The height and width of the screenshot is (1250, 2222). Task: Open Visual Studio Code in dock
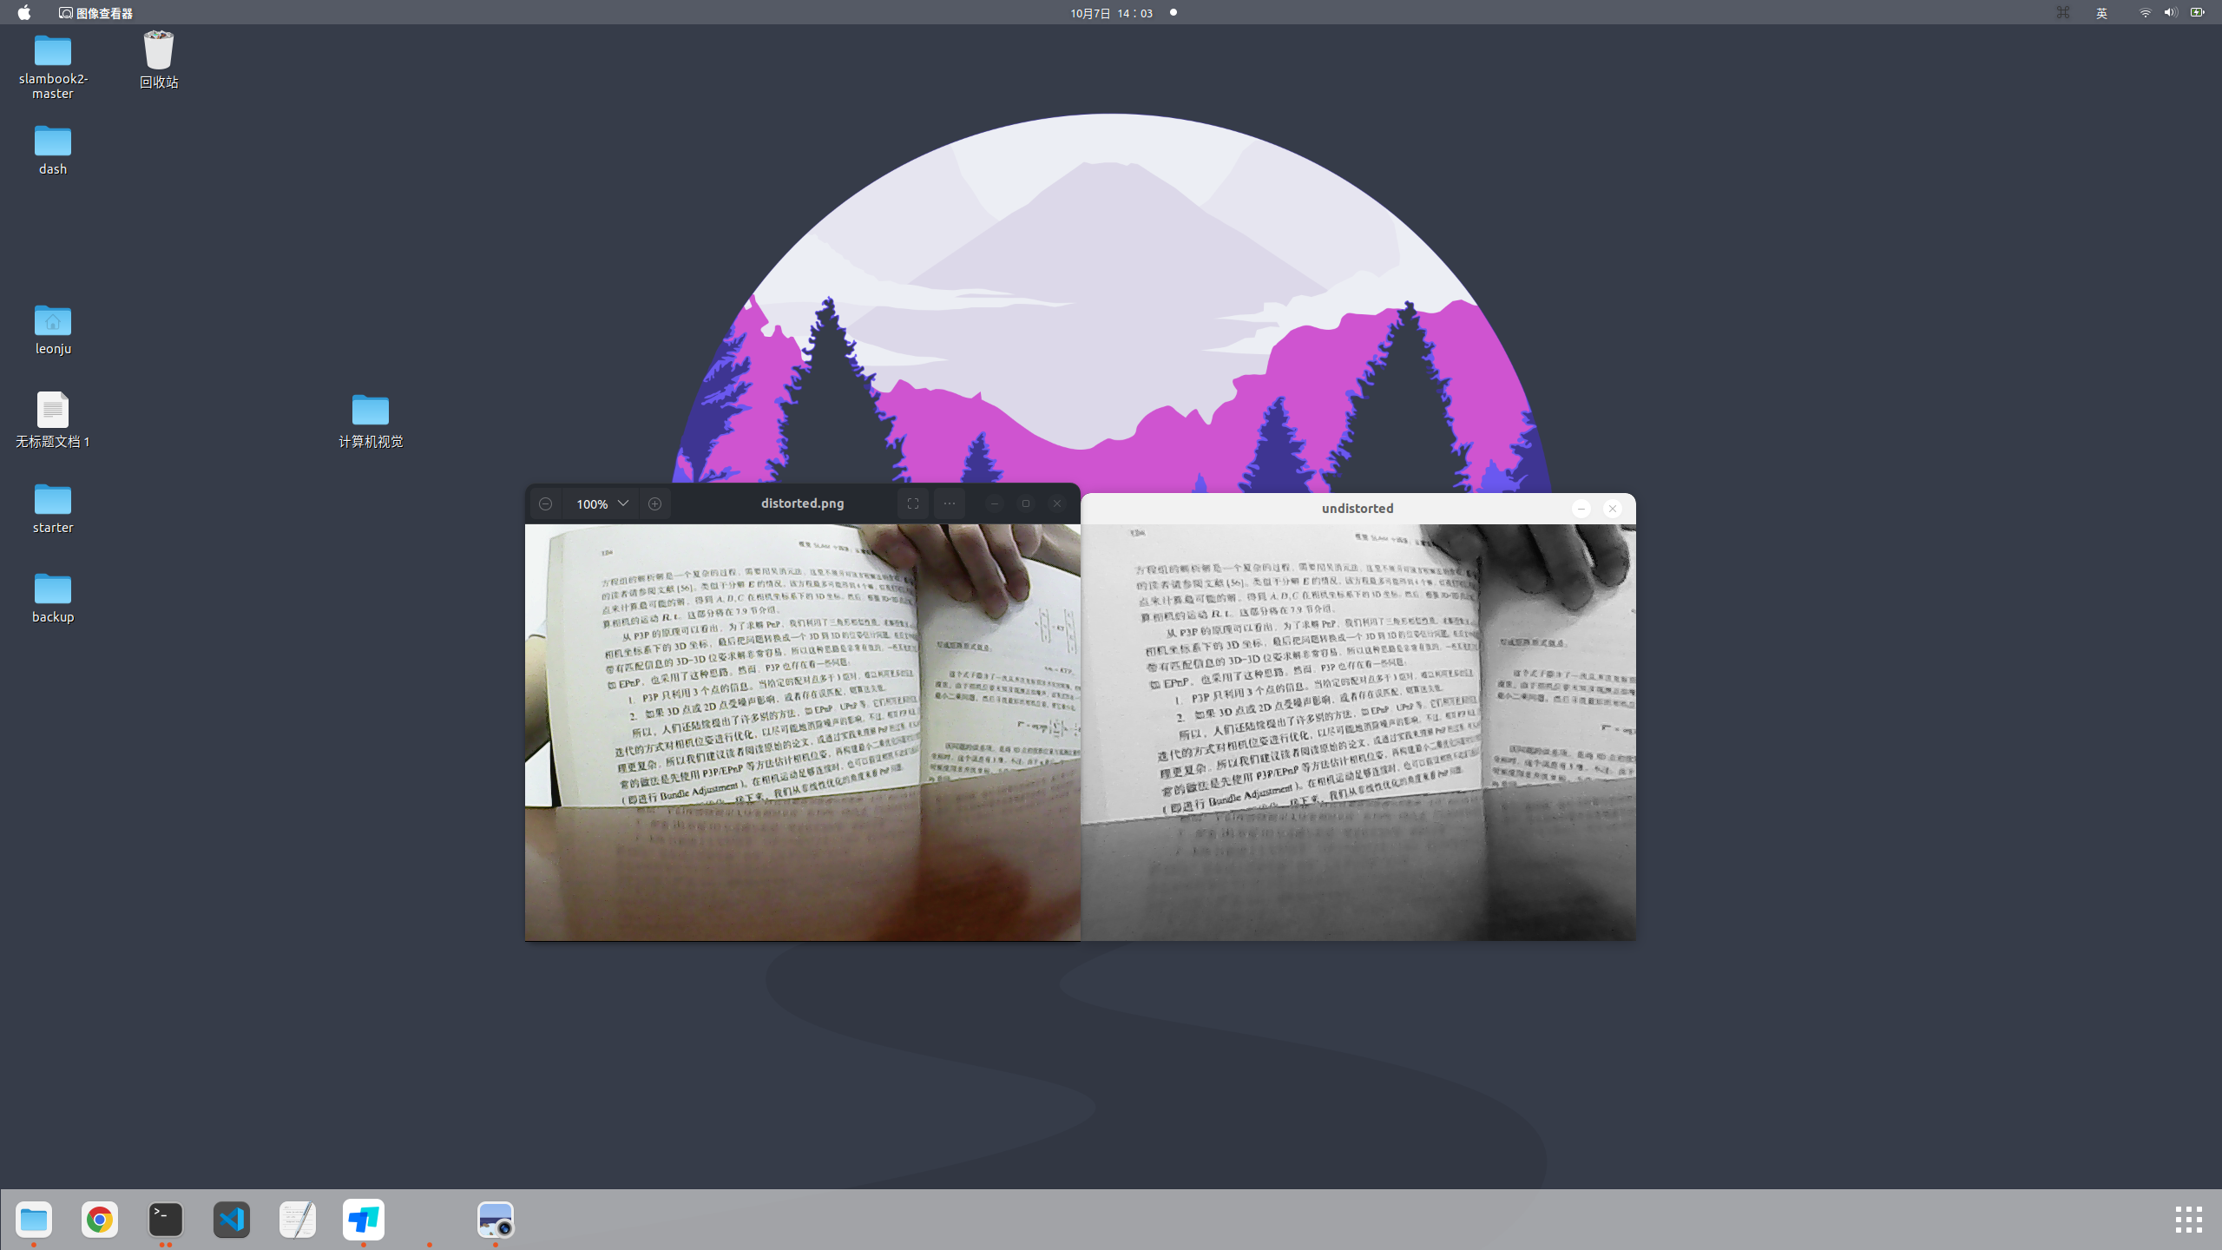point(232,1220)
